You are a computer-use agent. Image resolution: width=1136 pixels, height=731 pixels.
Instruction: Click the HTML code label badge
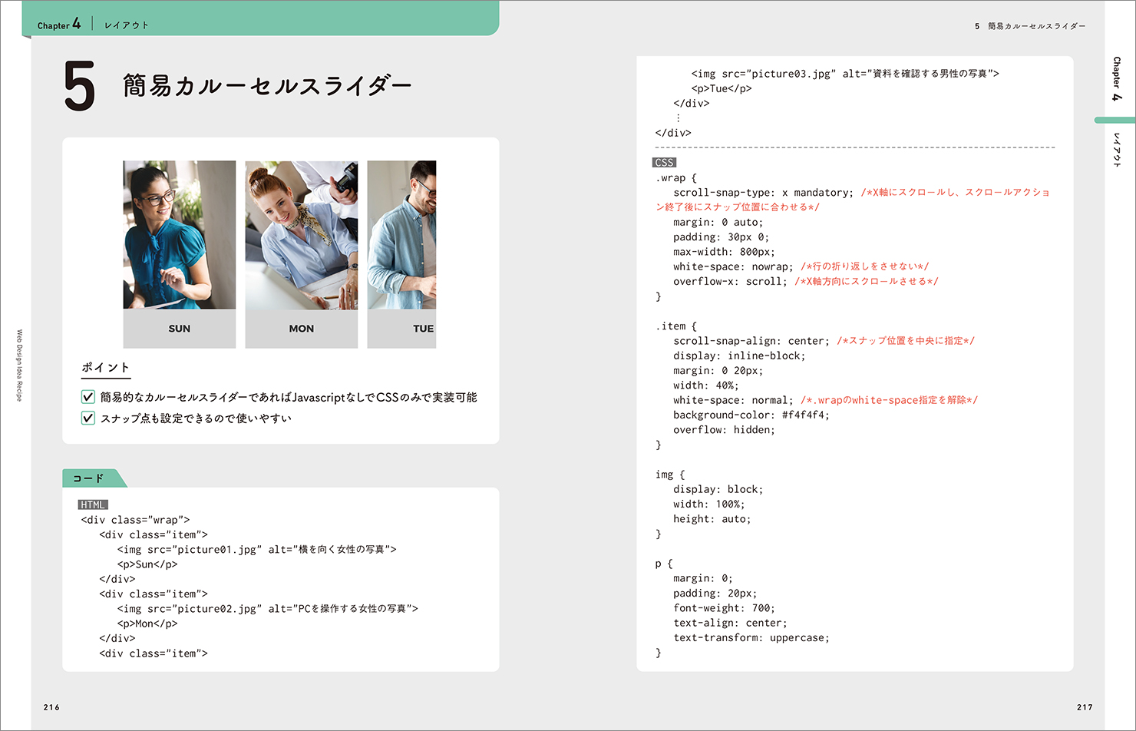point(93,504)
